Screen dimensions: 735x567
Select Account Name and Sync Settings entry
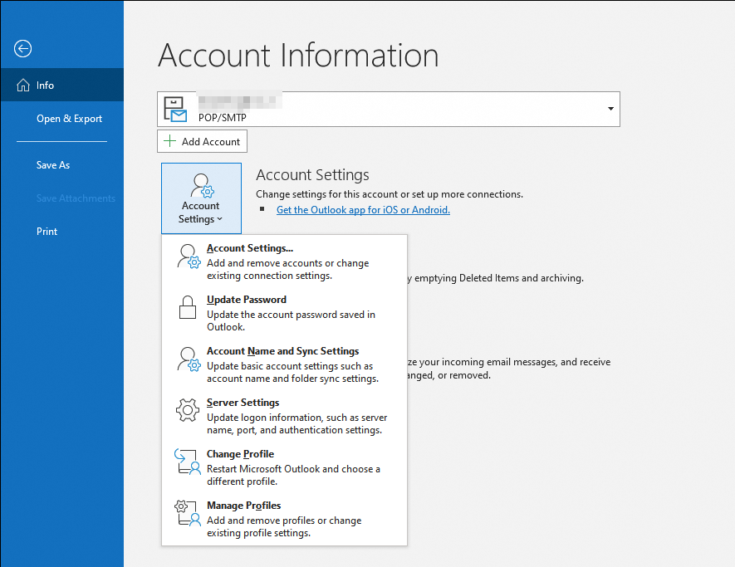point(284,364)
